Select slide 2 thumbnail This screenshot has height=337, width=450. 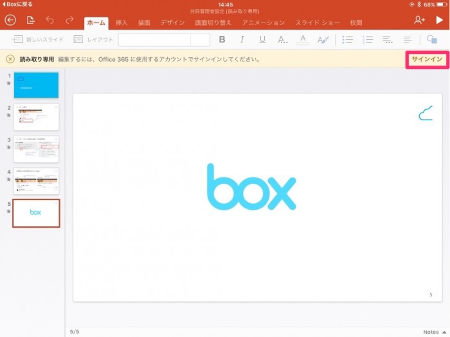coord(36,118)
